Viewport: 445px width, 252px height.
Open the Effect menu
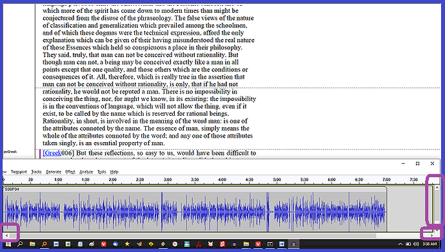click(x=70, y=172)
